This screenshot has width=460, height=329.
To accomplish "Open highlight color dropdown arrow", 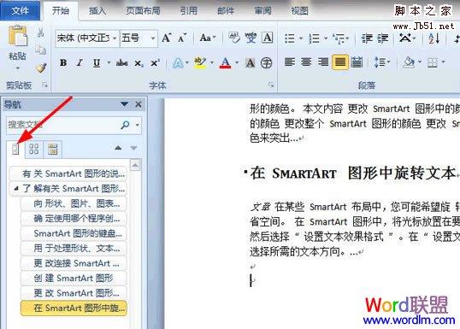I will pyautogui.click(x=211, y=62).
